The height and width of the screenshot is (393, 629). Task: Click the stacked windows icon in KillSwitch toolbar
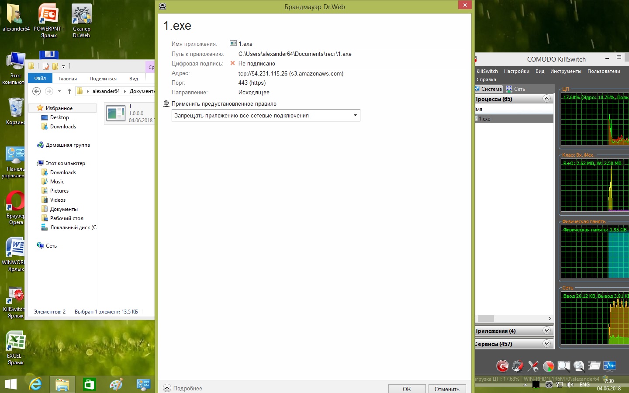[x=594, y=366]
